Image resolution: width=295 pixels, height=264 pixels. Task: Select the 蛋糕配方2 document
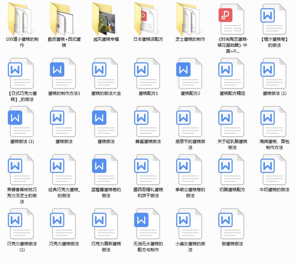click(x=190, y=74)
